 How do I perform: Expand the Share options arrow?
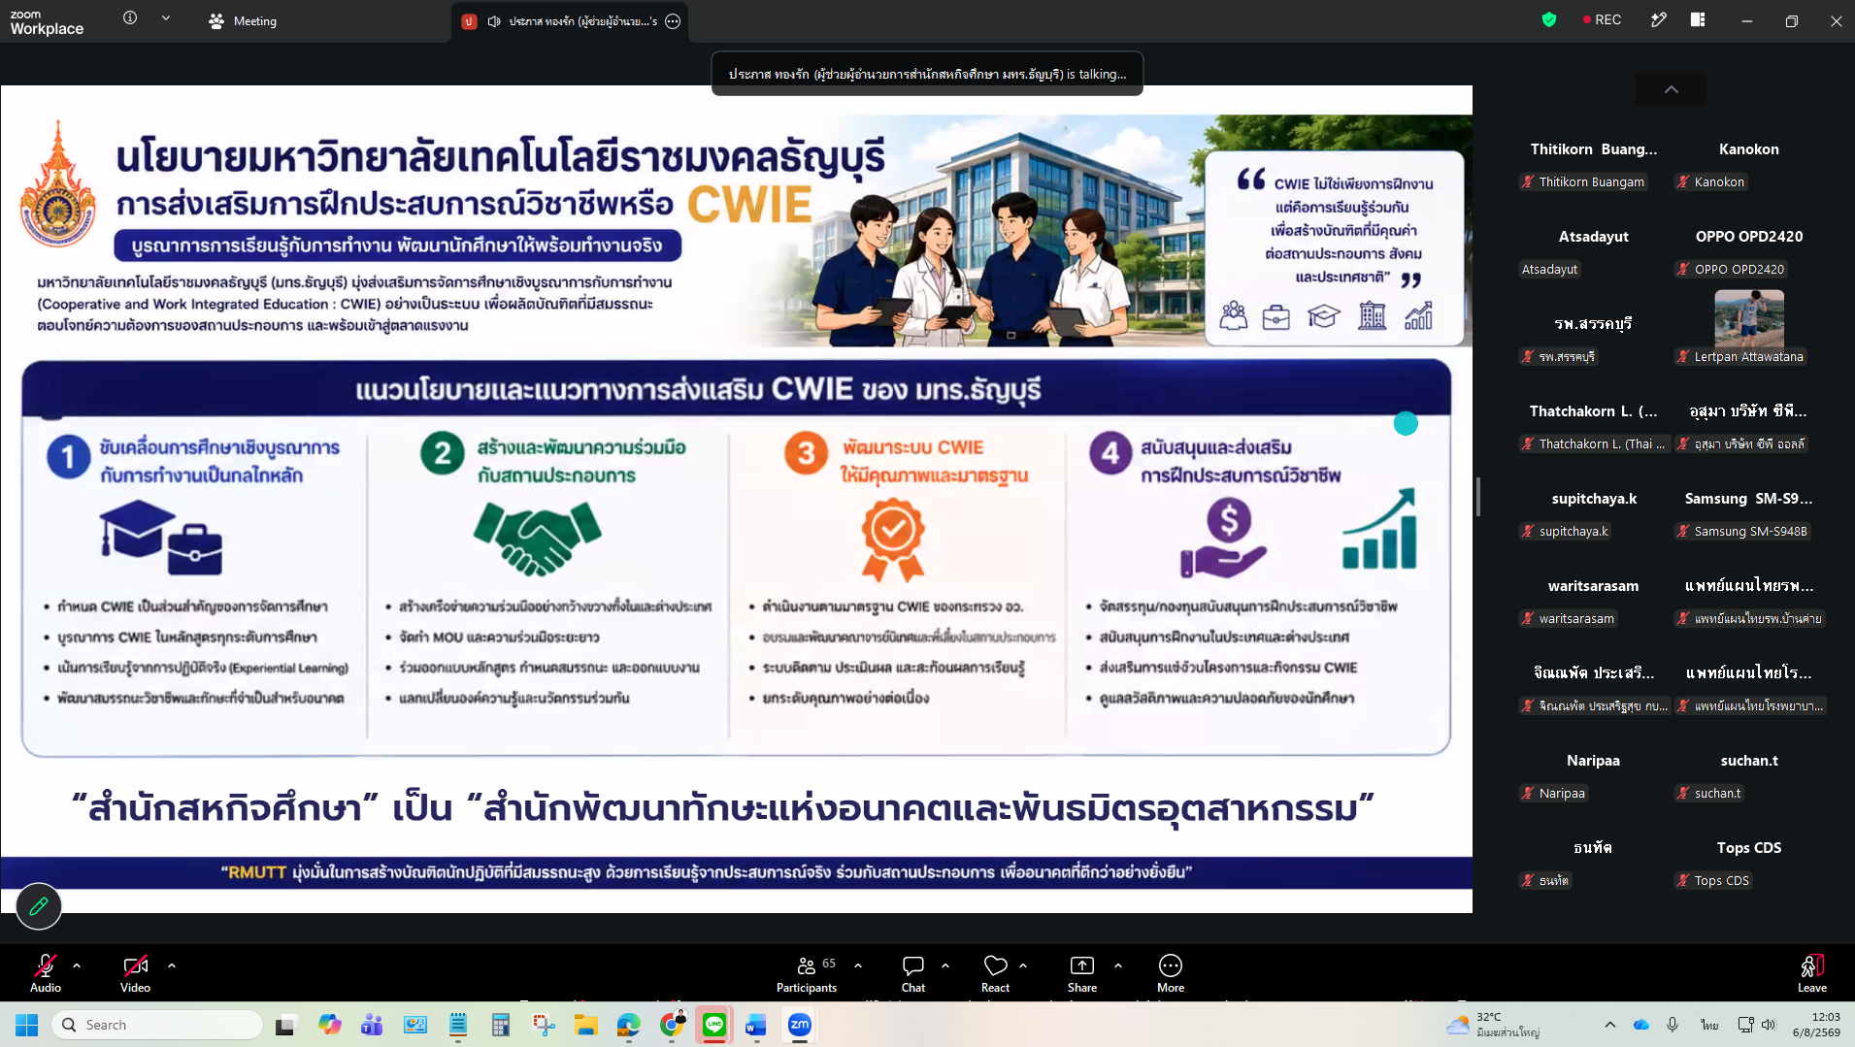[x=1118, y=965]
